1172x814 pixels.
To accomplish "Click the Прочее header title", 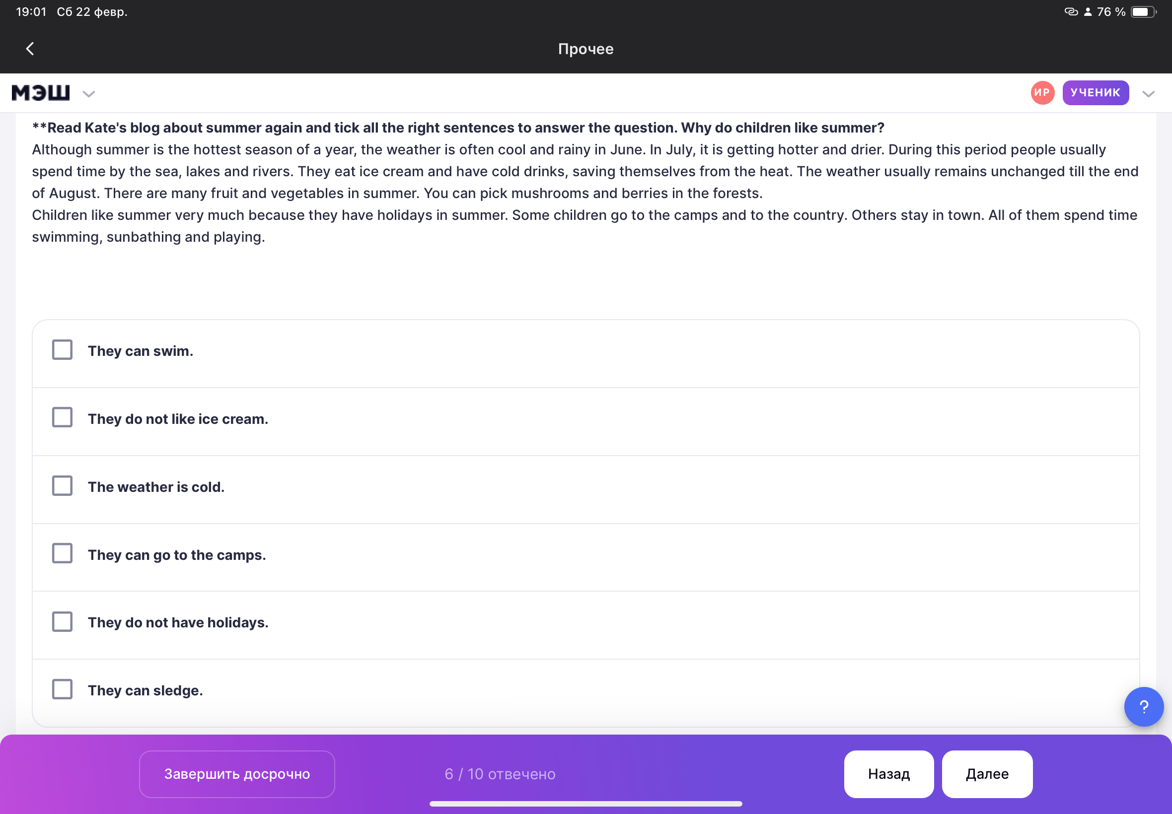I will pos(586,49).
